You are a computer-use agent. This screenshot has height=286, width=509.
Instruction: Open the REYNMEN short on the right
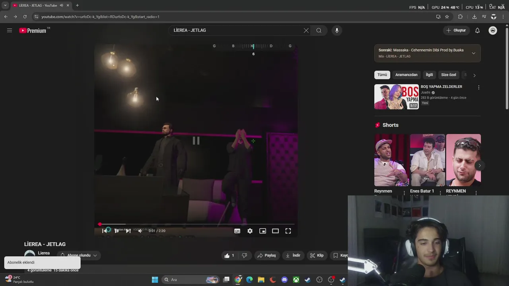point(463,160)
